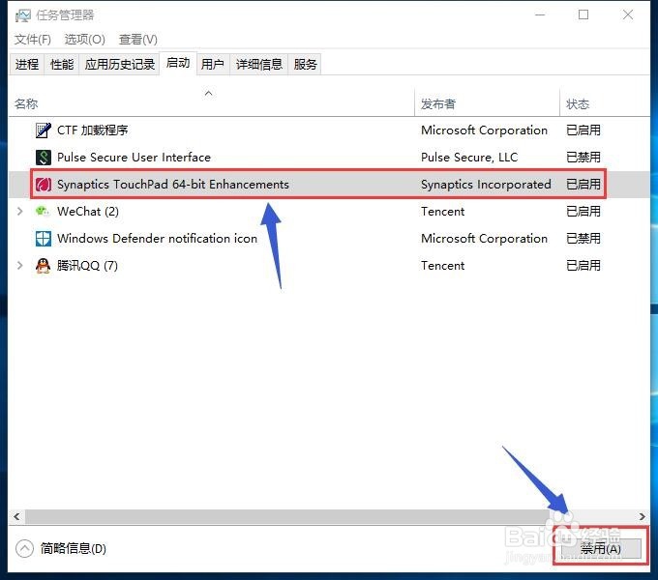This screenshot has width=658, height=580.
Task: Click the horizontal scrollbar right arrow
Action: (643, 516)
